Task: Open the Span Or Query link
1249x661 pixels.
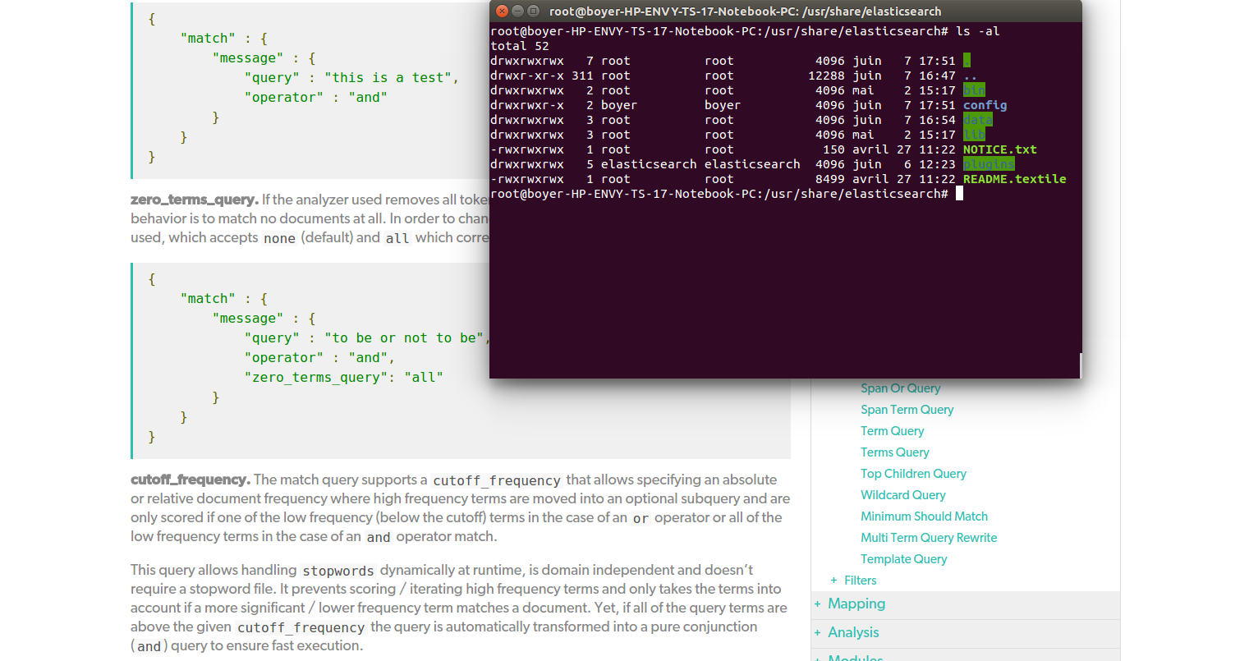Action: point(900,388)
